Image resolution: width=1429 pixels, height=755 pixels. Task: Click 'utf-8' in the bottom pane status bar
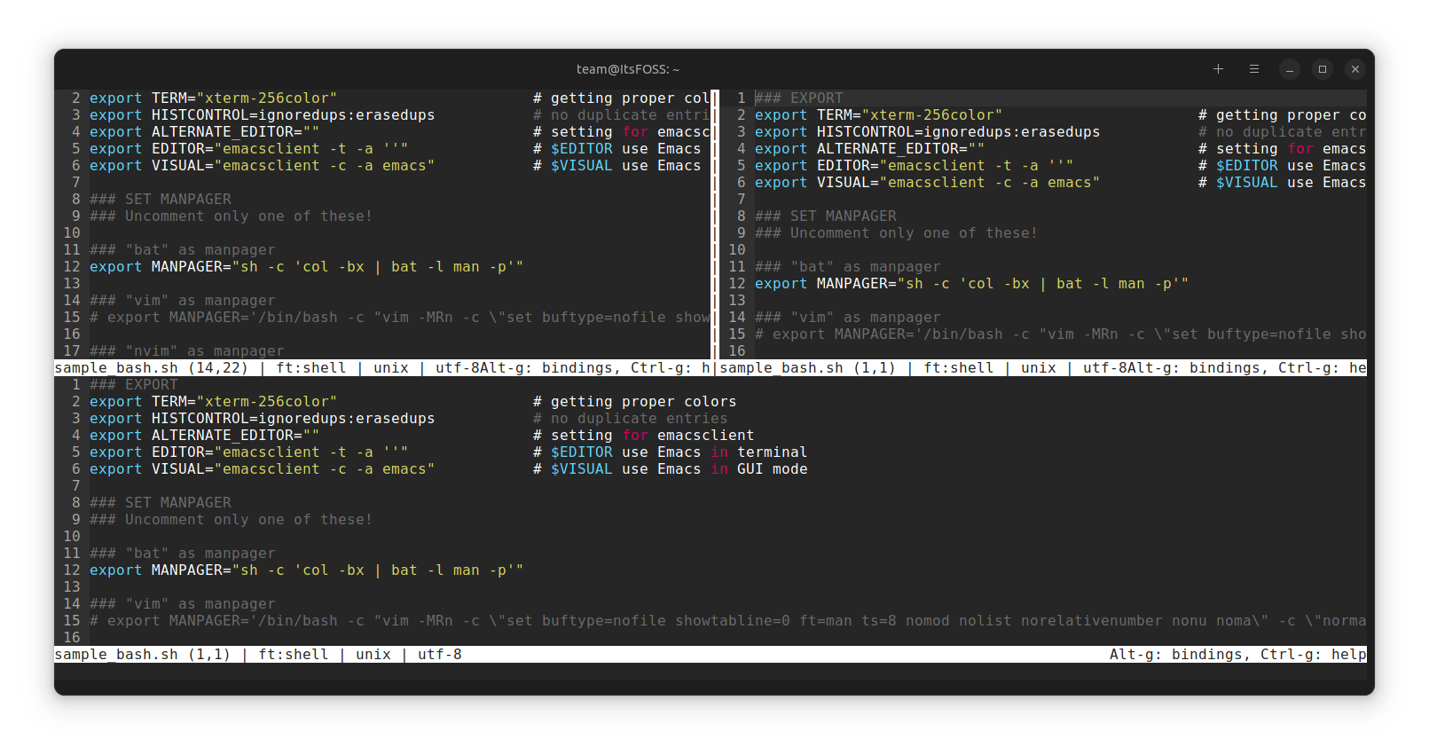tap(440, 655)
